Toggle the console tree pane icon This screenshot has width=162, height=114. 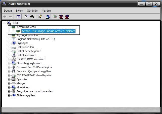tap(18, 17)
